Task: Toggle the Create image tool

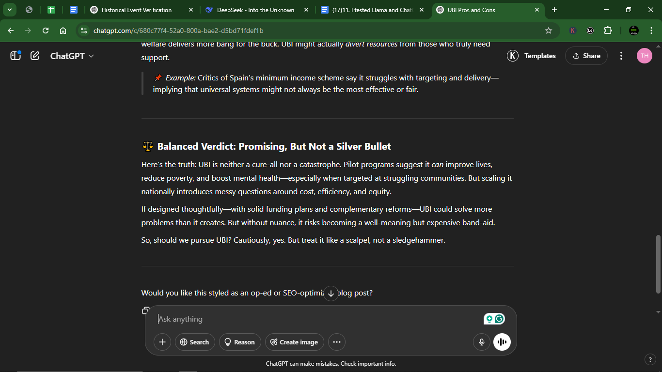Action: click(x=294, y=342)
